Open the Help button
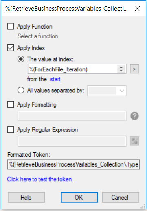The height and width of the screenshot is (211, 147). pos(26,198)
